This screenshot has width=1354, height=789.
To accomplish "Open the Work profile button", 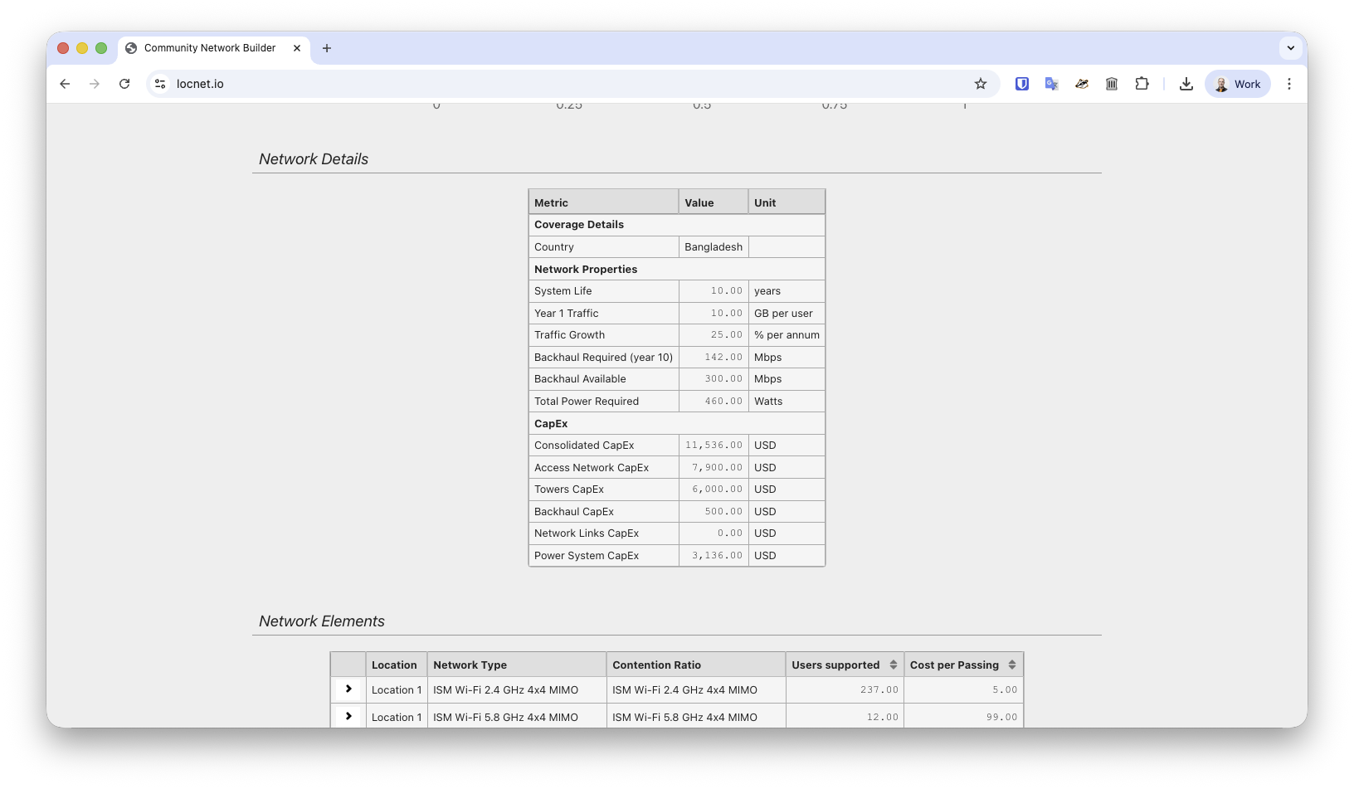I will pos(1237,84).
